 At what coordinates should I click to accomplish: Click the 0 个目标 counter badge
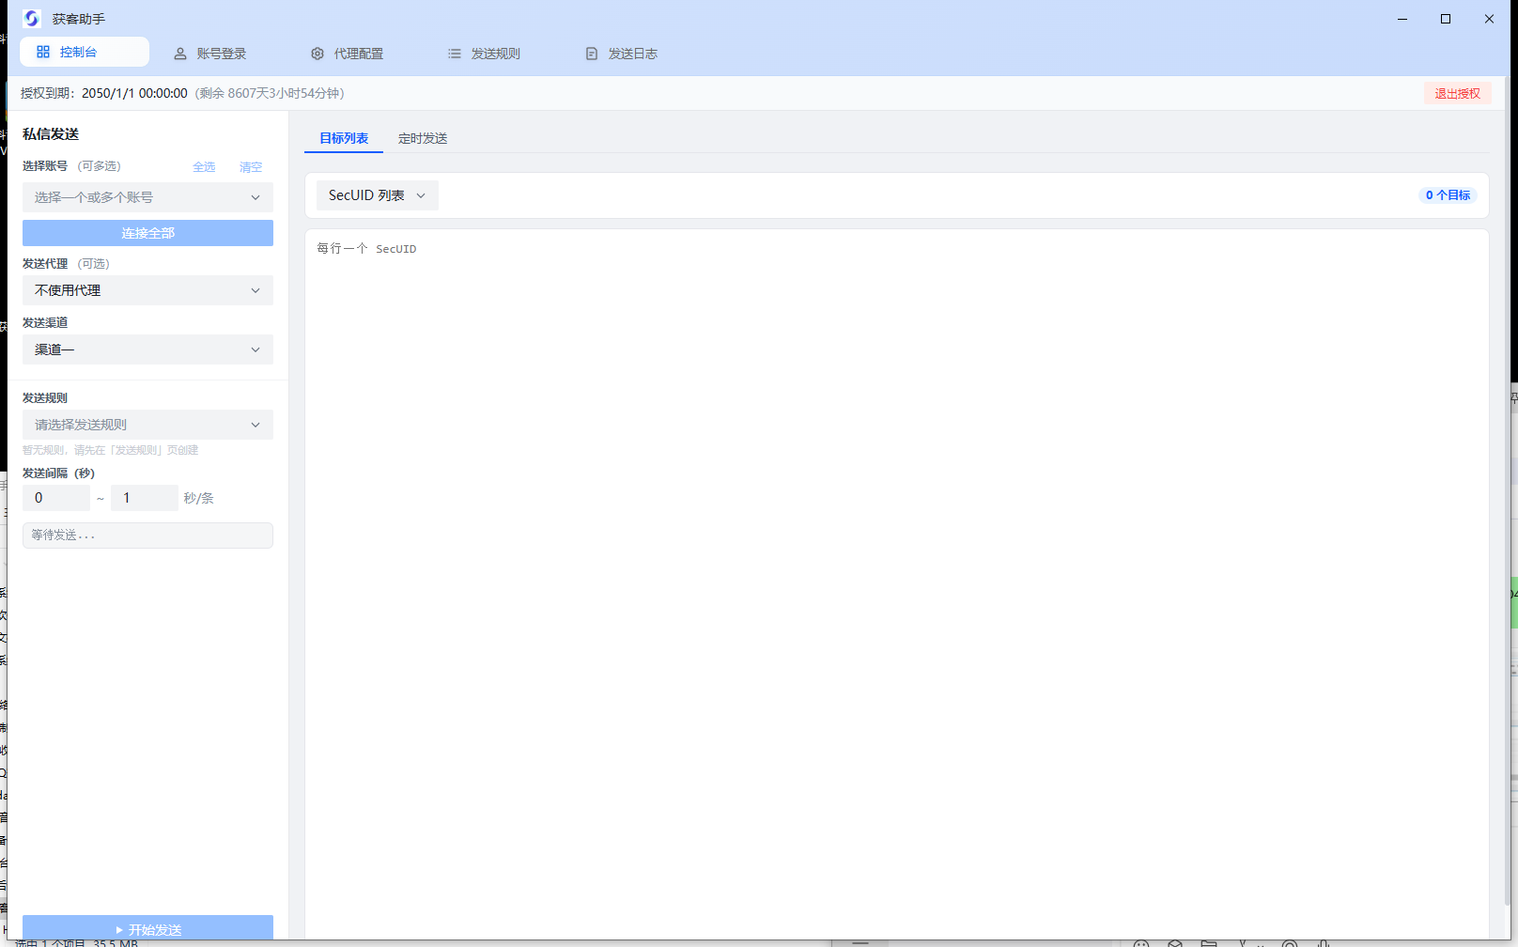click(1448, 195)
